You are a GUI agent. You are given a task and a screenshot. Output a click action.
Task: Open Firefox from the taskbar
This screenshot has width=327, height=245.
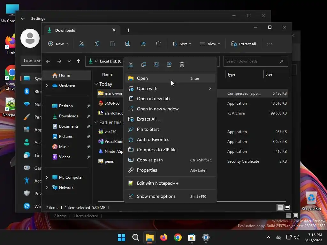[164, 237]
